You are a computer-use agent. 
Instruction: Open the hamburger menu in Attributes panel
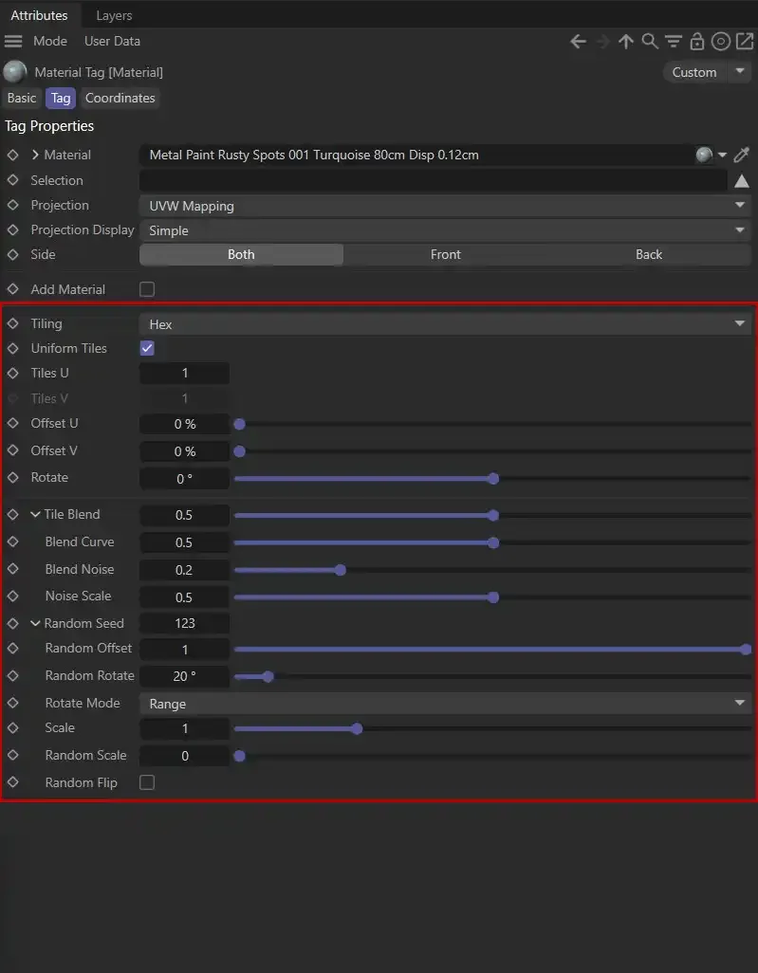click(13, 42)
